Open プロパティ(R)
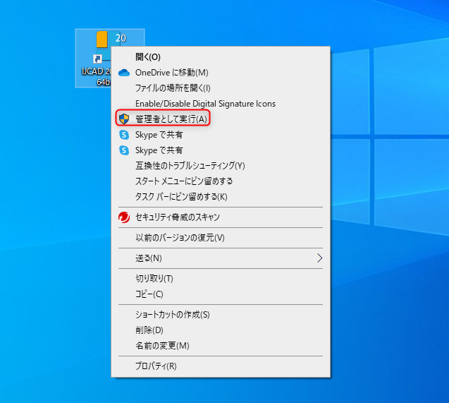The image size is (449, 403). [x=221, y=366]
